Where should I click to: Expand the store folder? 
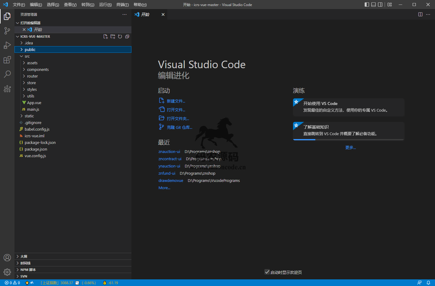(73, 83)
